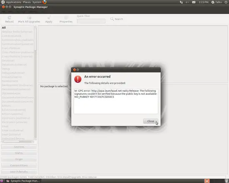Click the packages installed status bar text
Screen dimensions: 229x183
tap(48, 177)
